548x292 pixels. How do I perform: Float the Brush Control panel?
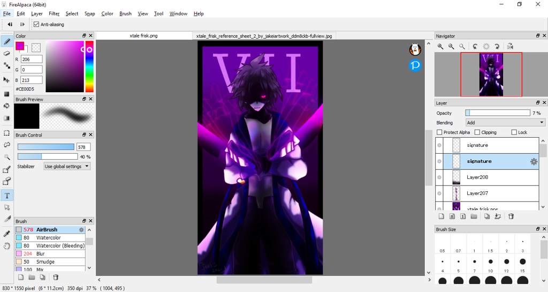[x=84, y=134]
